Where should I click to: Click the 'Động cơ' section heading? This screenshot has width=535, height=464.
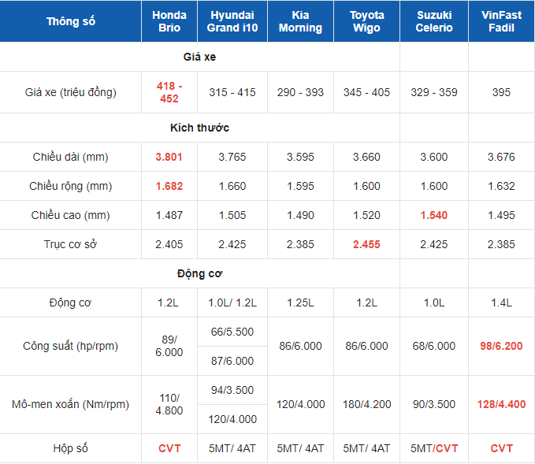point(199,273)
